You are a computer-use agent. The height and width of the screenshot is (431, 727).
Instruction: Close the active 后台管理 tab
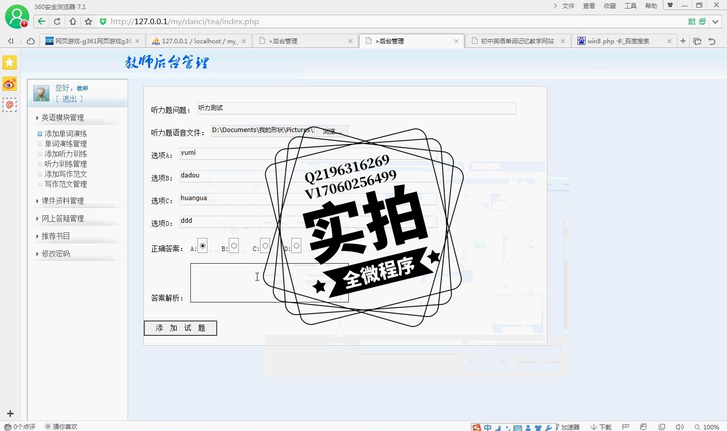coord(456,41)
